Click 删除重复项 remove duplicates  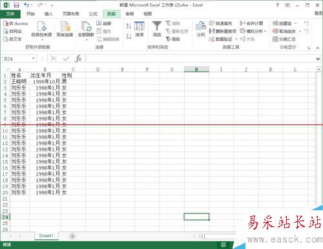[x=223, y=31]
